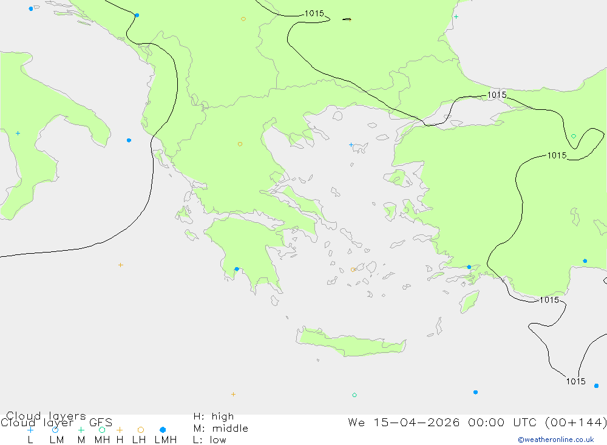Click the 'LM' legend label text
The image size is (607, 445).
click(x=56, y=440)
